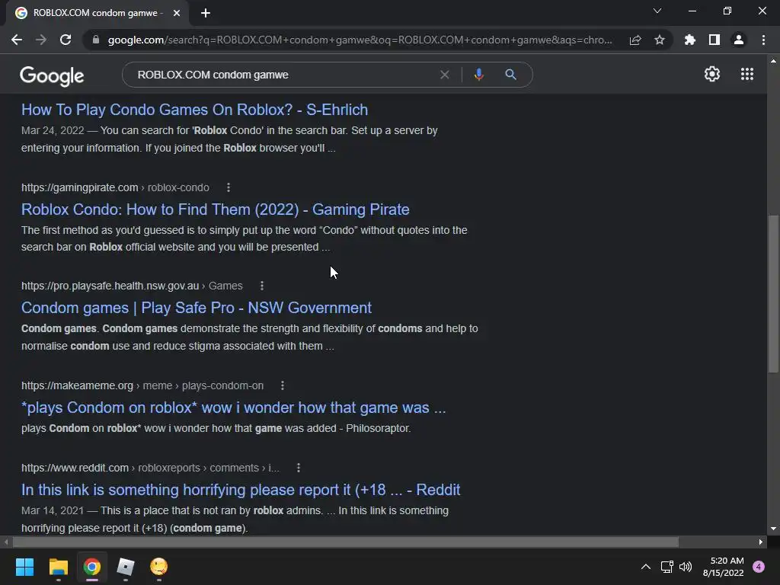The image size is (780, 585).
Task: Open How To Play Condo Games result
Action: point(194,110)
